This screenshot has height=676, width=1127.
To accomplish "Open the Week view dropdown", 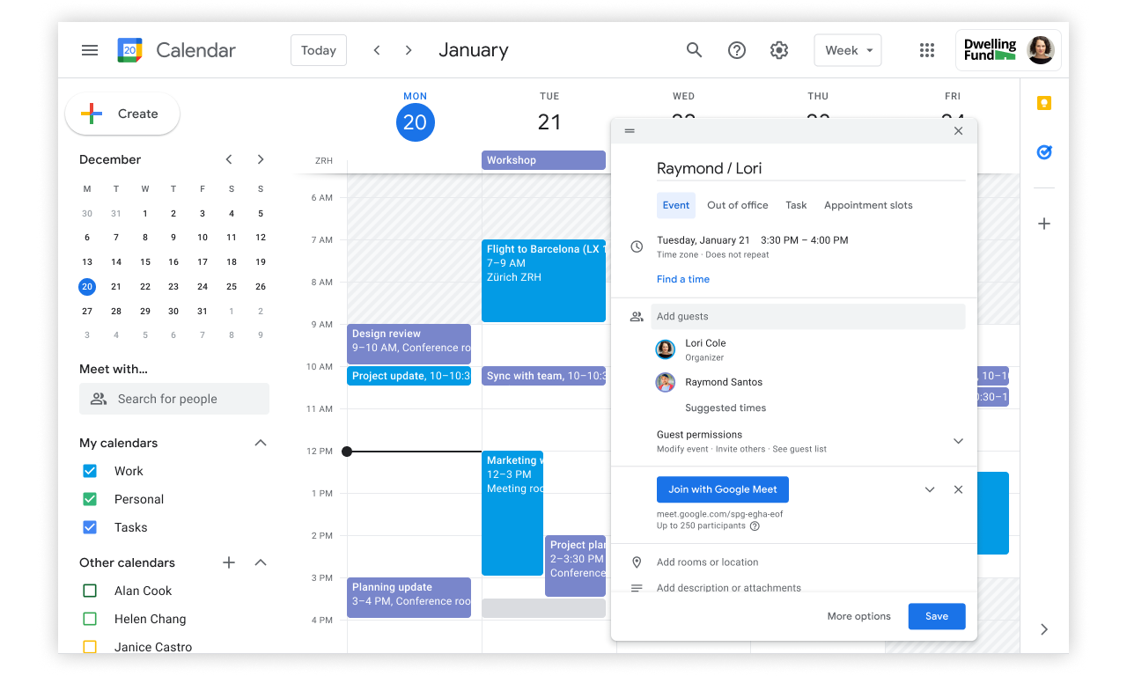I will (847, 50).
